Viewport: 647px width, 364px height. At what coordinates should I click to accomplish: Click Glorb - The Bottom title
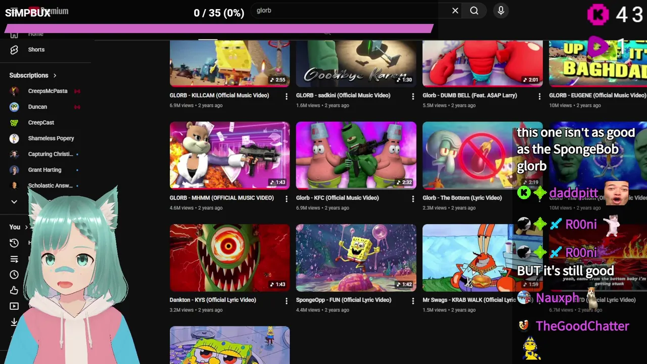point(462,198)
